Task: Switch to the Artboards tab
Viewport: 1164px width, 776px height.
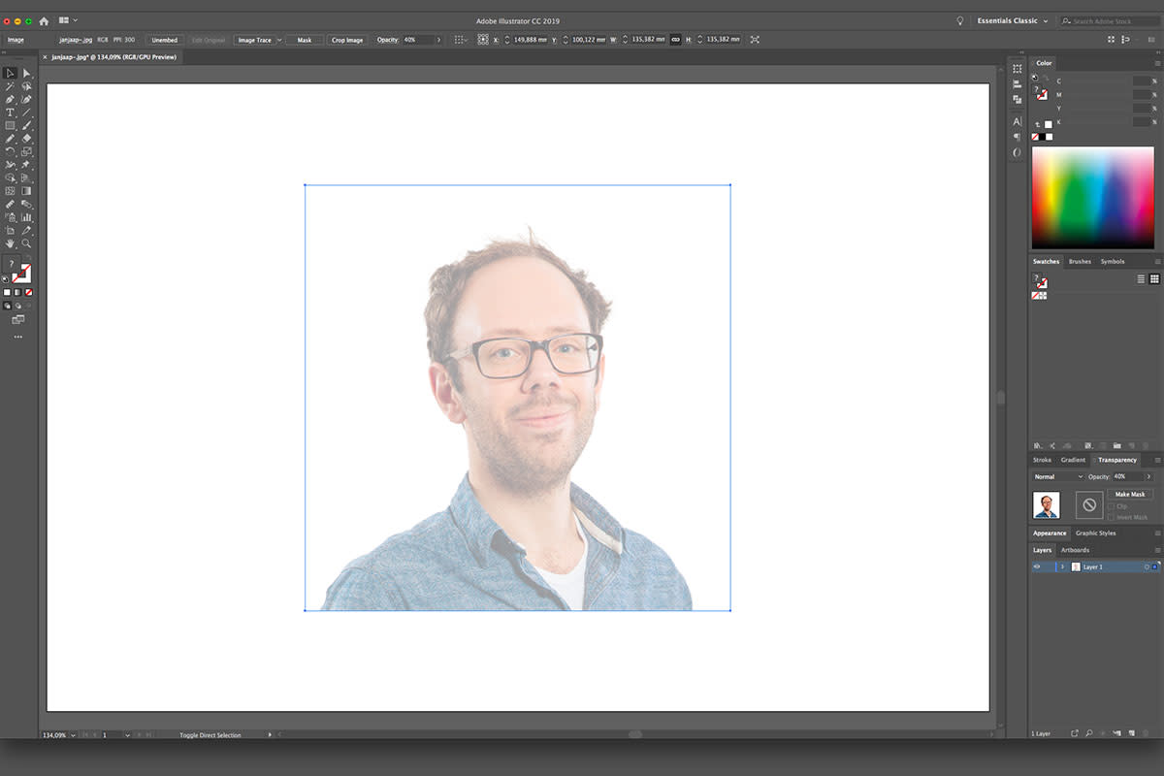Action: [x=1075, y=550]
